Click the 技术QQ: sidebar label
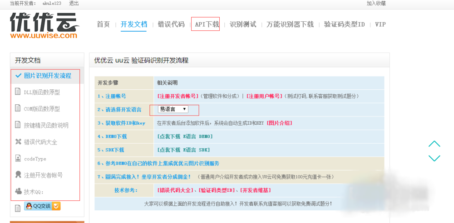This screenshot has height=223, width=454. (34, 192)
